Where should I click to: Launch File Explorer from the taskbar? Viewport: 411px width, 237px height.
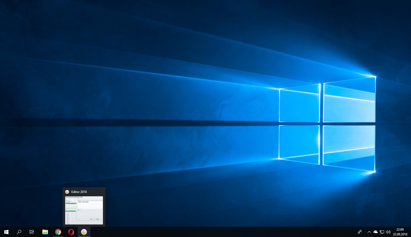coord(45,232)
